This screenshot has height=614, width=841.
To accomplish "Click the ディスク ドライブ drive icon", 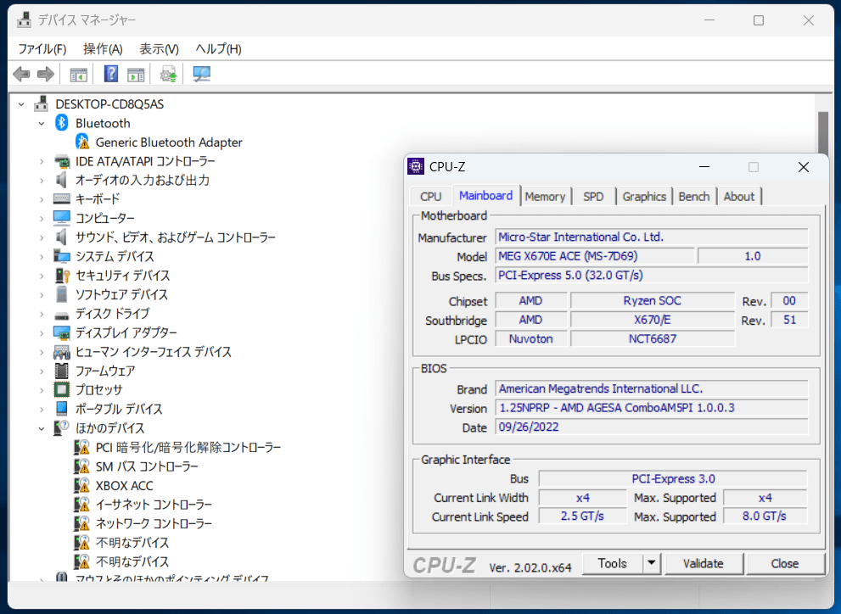I will [62, 315].
